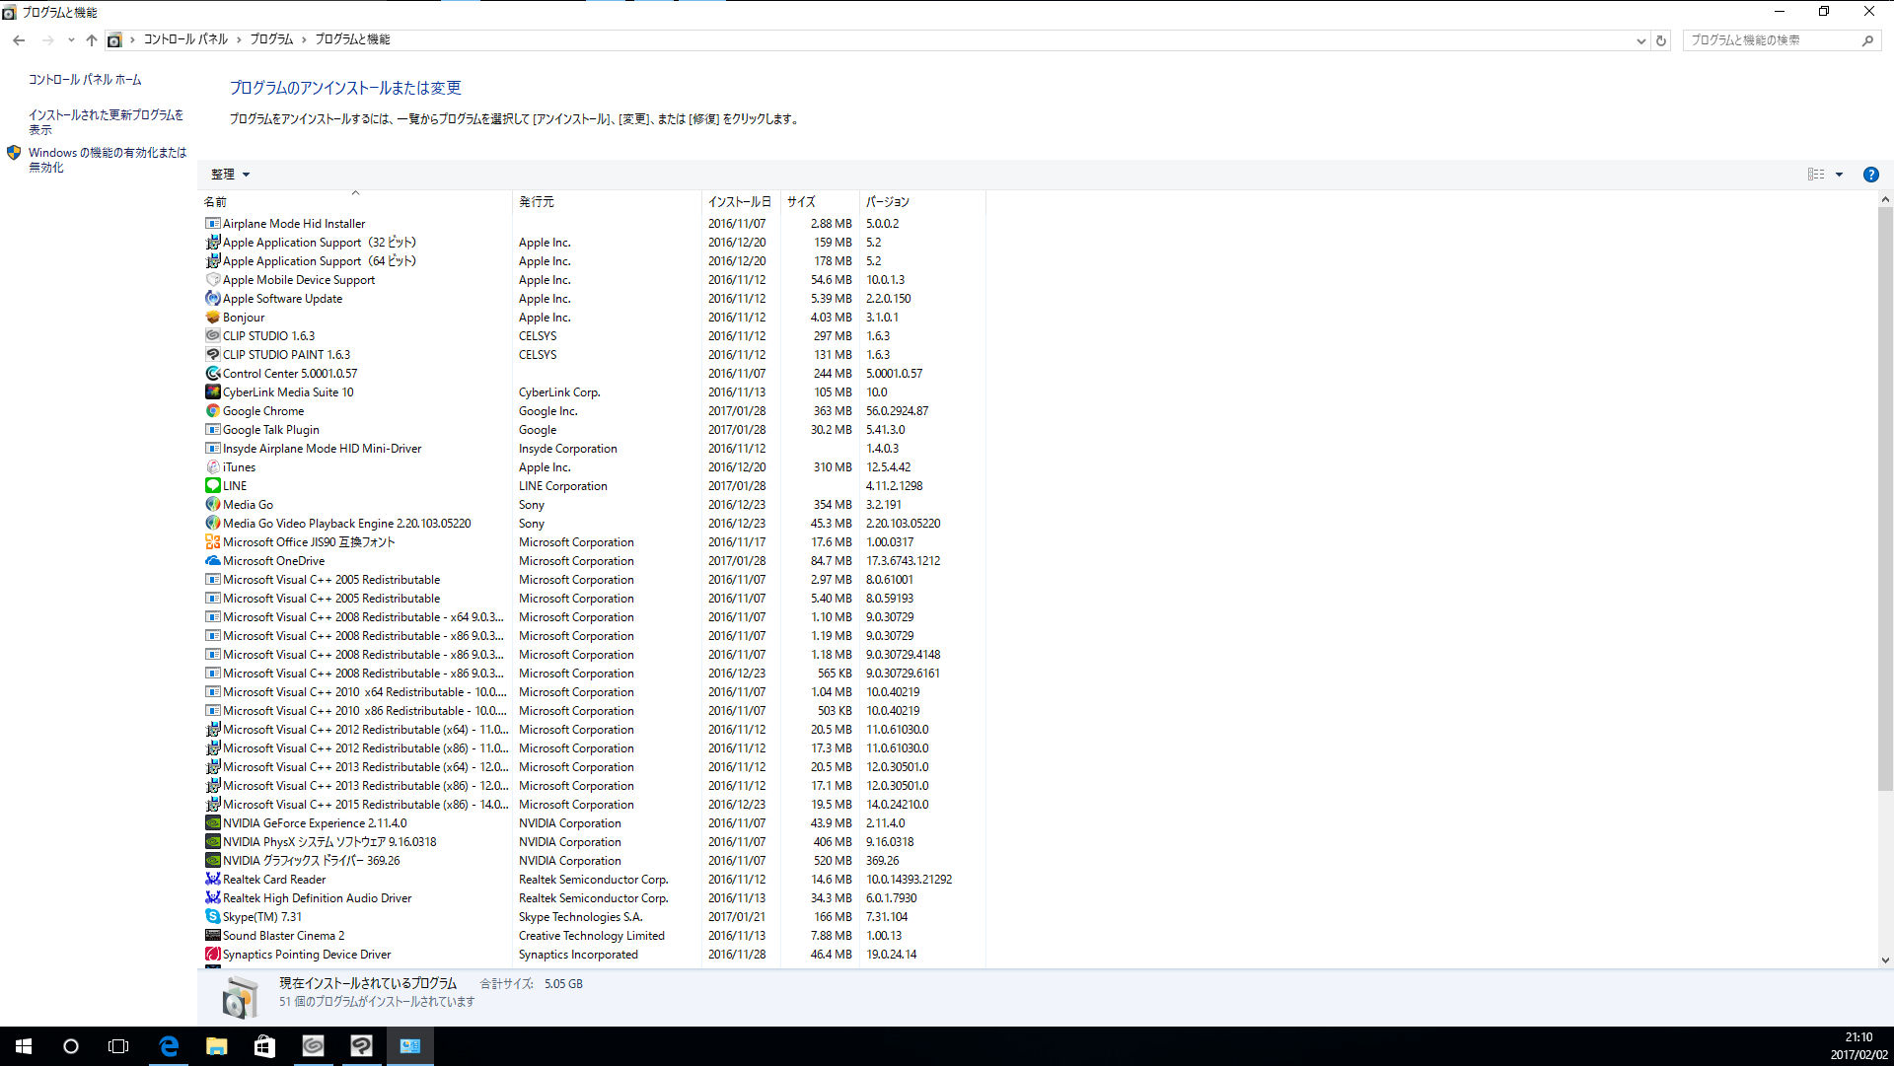Click the Google Chrome program icon

pos(212,411)
